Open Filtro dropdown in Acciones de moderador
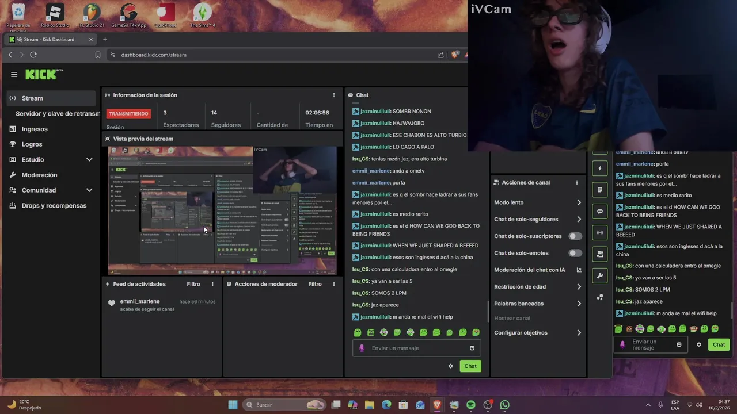The width and height of the screenshot is (737, 414). tap(315, 284)
